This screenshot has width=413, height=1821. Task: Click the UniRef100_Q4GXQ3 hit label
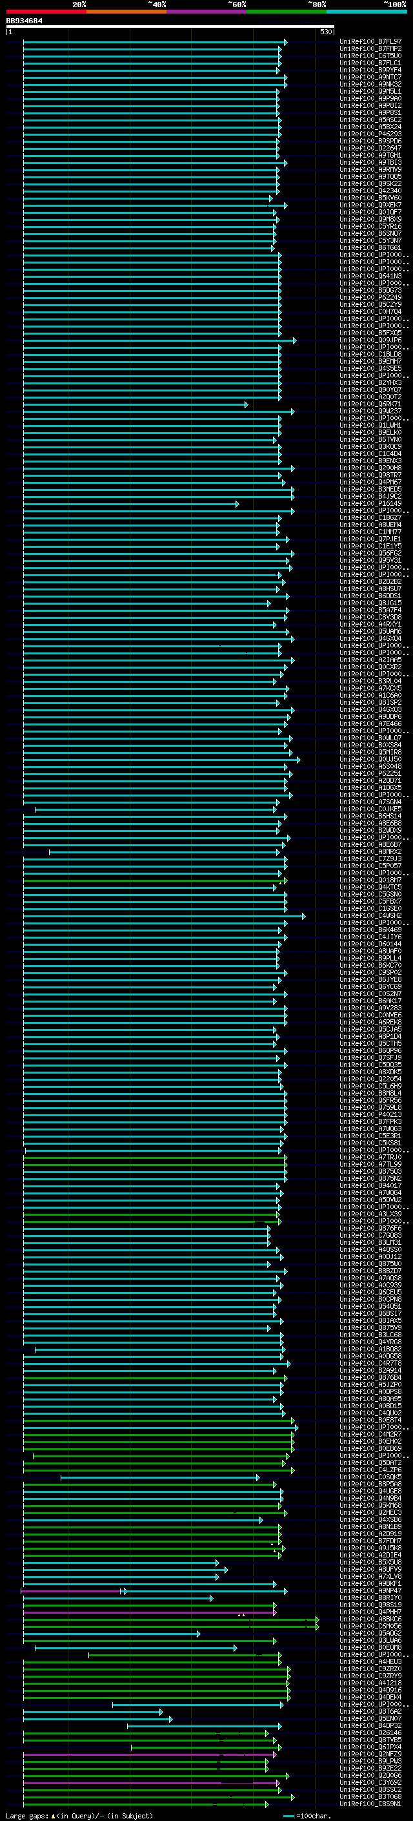(x=370, y=710)
